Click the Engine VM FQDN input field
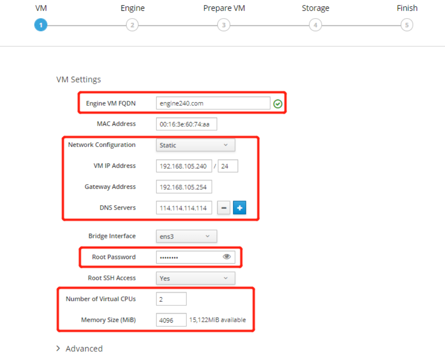The height and width of the screenshot is (353, 445). 213,103
